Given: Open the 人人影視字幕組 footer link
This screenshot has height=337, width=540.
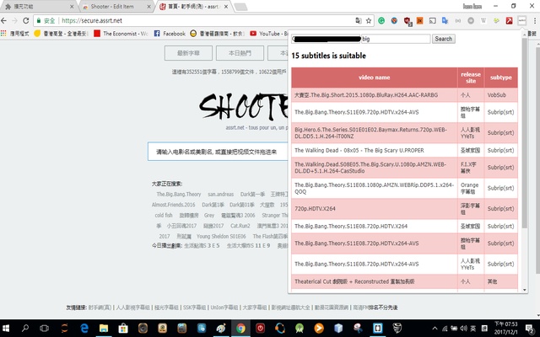Looking at the screenshot, I should [132, 308].
